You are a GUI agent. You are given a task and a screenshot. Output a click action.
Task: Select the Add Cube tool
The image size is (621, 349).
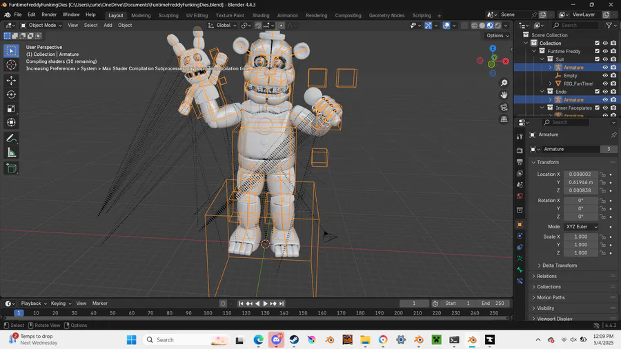click(11, 168)
